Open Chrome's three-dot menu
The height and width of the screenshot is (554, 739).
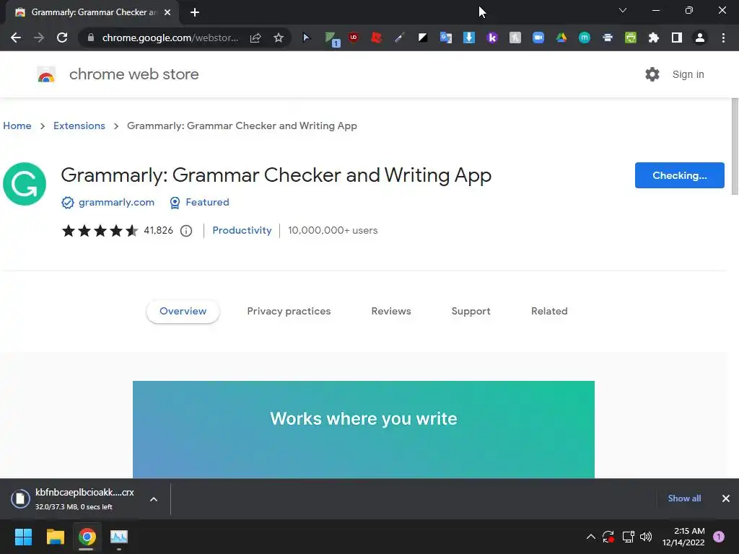(723, 38)
